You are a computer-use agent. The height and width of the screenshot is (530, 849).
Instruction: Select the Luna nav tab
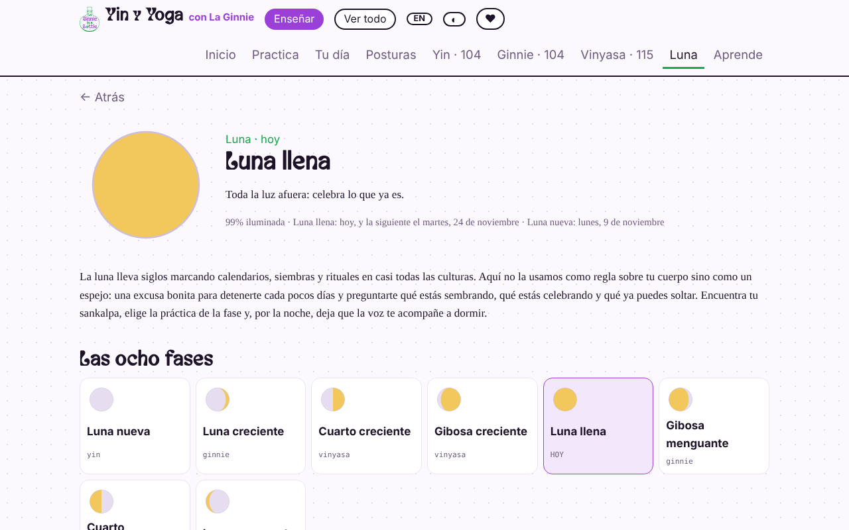coord(683,55)
